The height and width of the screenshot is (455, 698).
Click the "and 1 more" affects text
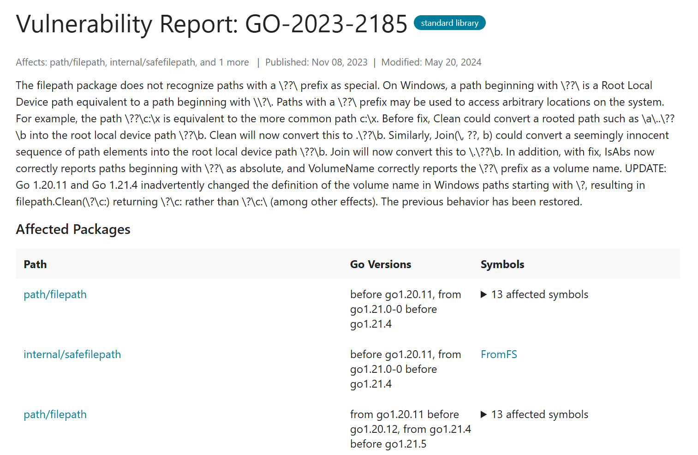224,62
